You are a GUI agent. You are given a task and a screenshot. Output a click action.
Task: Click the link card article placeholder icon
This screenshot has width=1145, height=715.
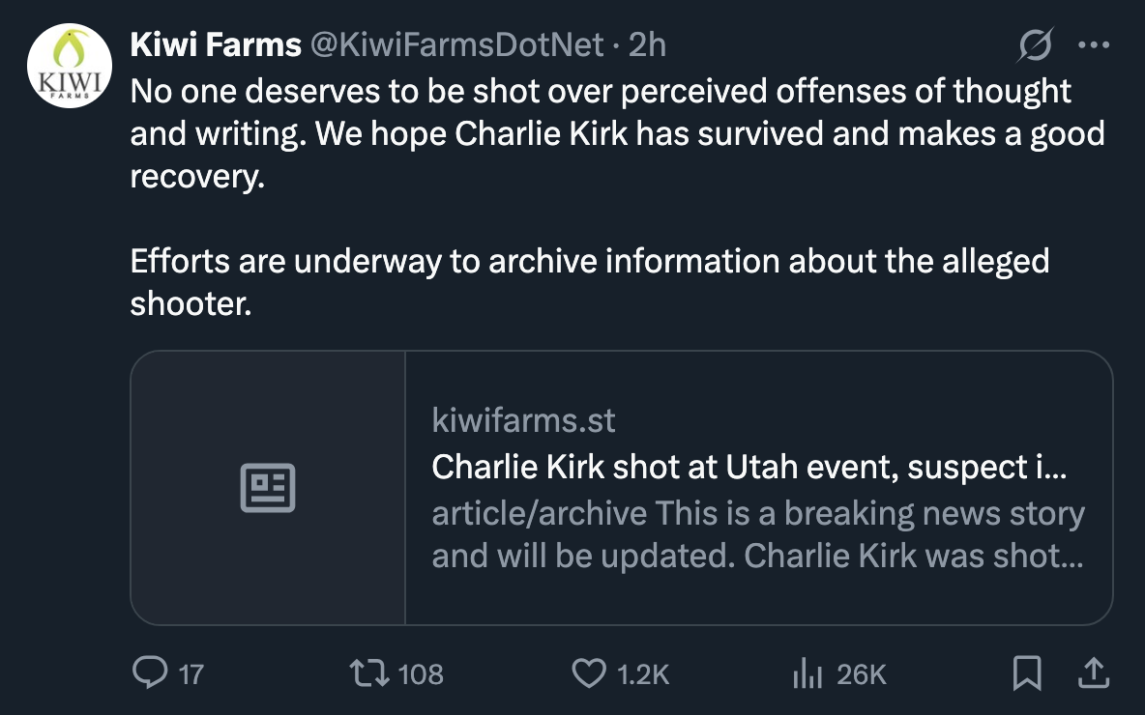(268, 488)
